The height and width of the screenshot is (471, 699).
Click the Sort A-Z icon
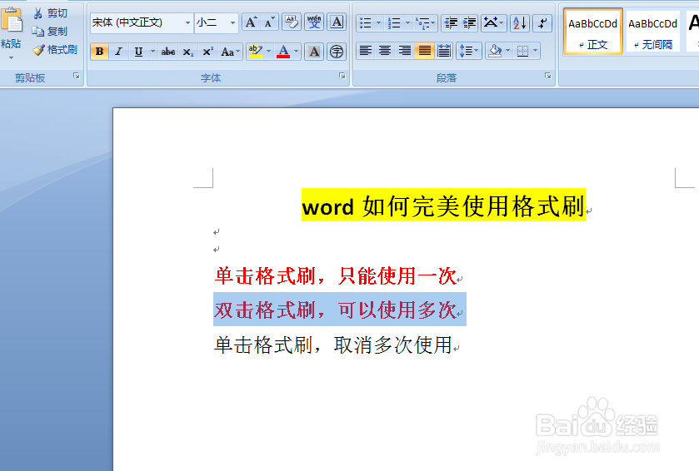tap(519, 23)
